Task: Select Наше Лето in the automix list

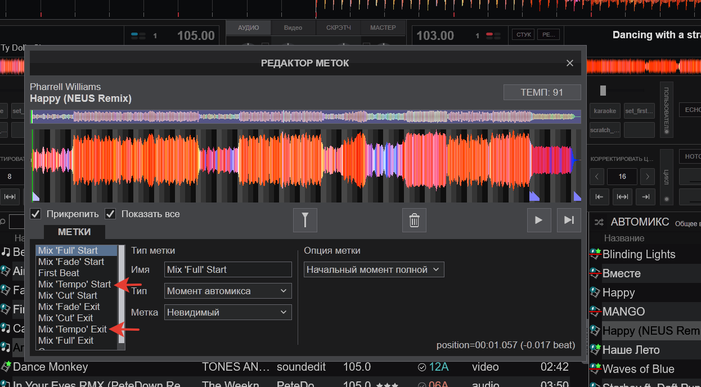Action: 631,350
